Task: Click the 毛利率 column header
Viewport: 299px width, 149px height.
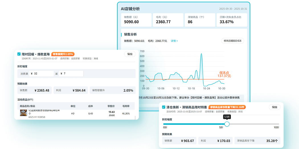Action: [126, 106]
